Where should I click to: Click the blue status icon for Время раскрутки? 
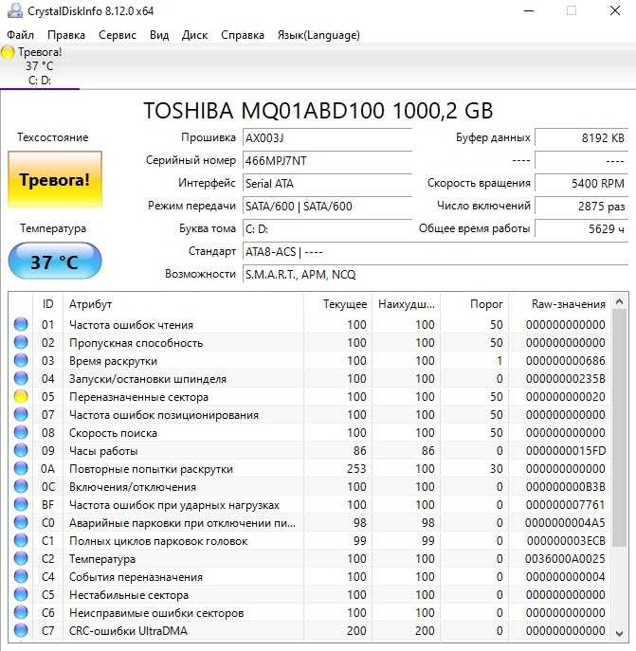pos(21,360)
